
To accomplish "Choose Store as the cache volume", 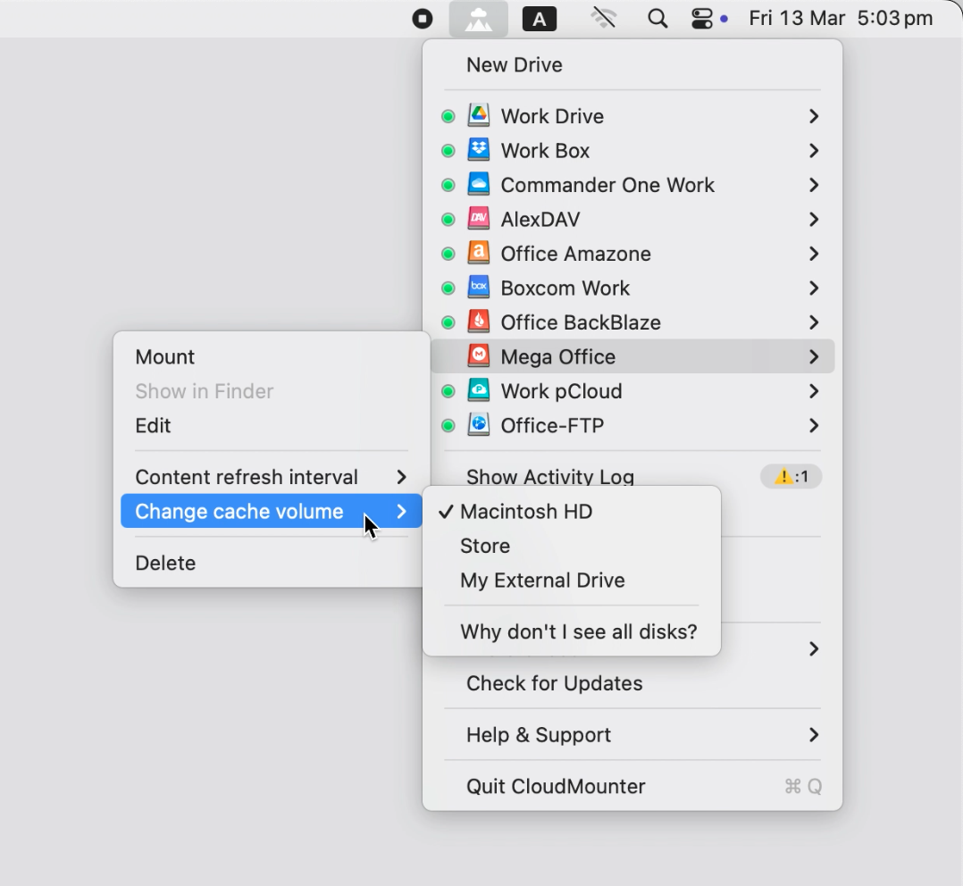I will coord(572,546).
